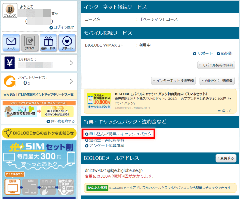Screen dimensions: 240x199
Task: Click the モバイル契約の詳細 button
Action: pos(216,65)
